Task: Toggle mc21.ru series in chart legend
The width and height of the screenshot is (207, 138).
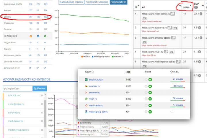Action: click(x=86, y=57)
